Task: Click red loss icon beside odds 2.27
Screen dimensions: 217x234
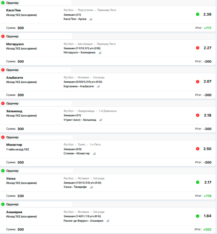Action: pos(197,48)
